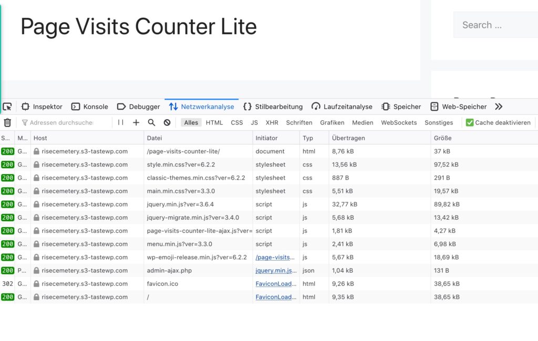This screenshot has width=538, height=341.
Task: Sort by Initiator column header
Action: (x=276, y=138)
